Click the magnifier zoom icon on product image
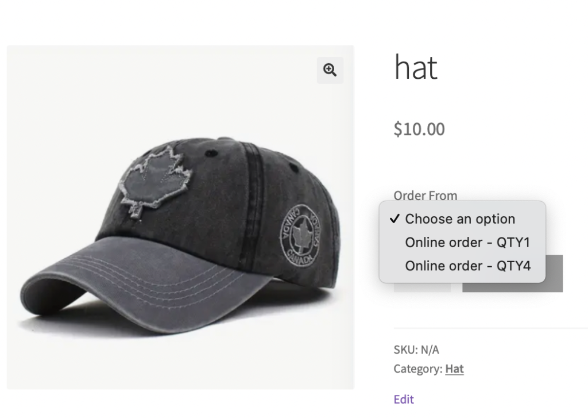This screenshot has width=588, height=418. 330,70
